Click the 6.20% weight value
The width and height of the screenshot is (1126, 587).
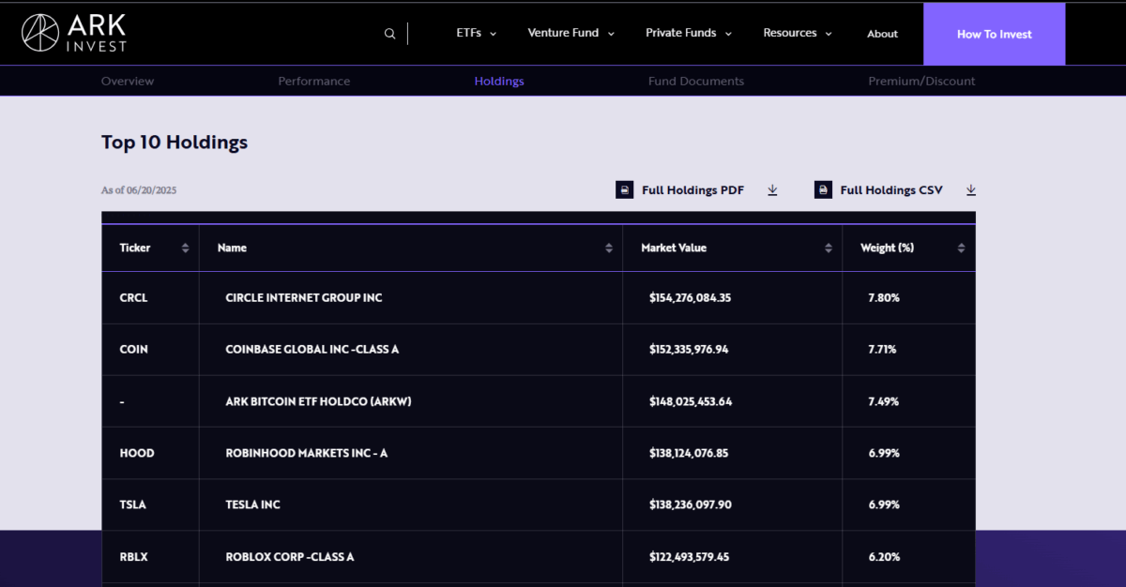(884, 557)
